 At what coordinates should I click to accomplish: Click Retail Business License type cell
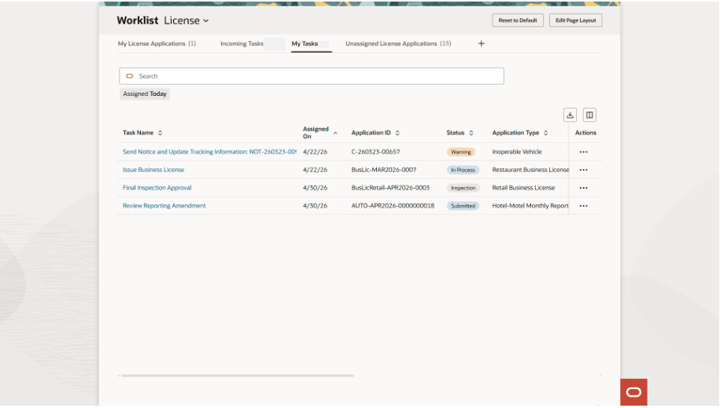(x=523, y=188)
